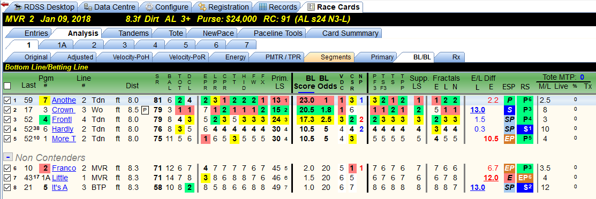Open the Franco horse link
This screenshot has height=199, width=596.
pyautogui.click(x=64, y=168)
